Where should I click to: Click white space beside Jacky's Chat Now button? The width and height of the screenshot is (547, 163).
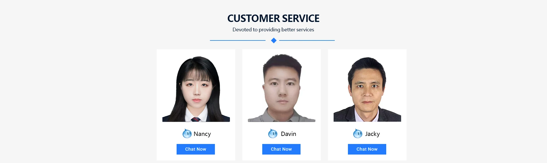point(396,149)
